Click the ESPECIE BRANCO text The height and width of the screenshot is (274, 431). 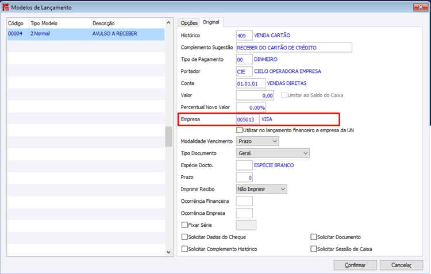(274, 165)
